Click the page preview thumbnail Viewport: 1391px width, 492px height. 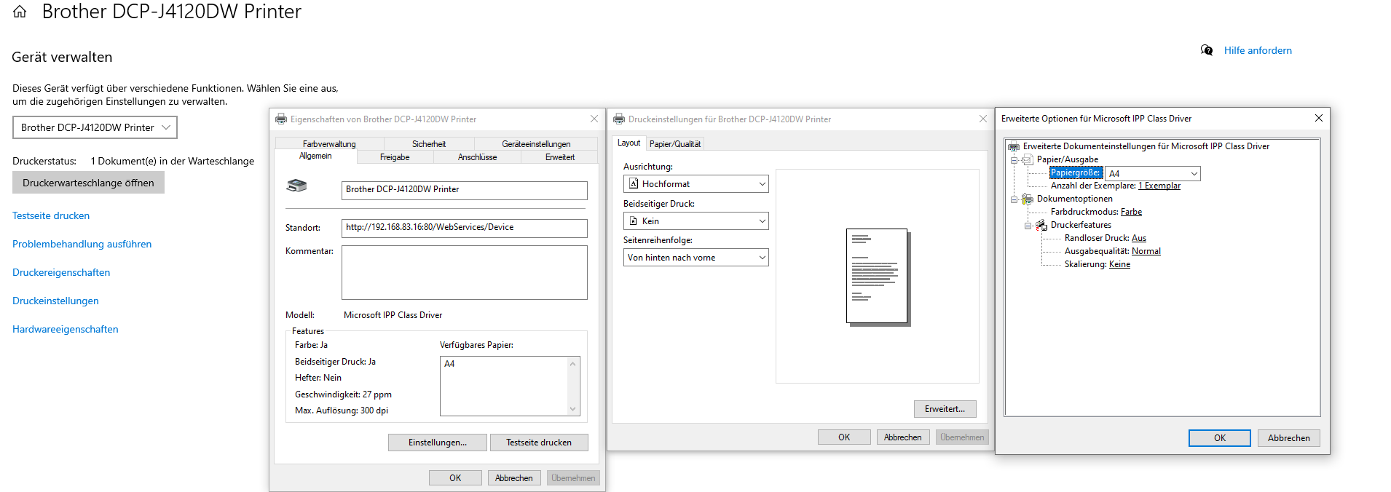click(878, 277)
